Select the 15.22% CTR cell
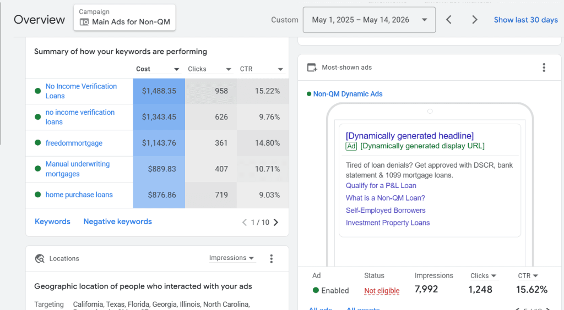This screenshot has height=310, width=564. point(263,91)
